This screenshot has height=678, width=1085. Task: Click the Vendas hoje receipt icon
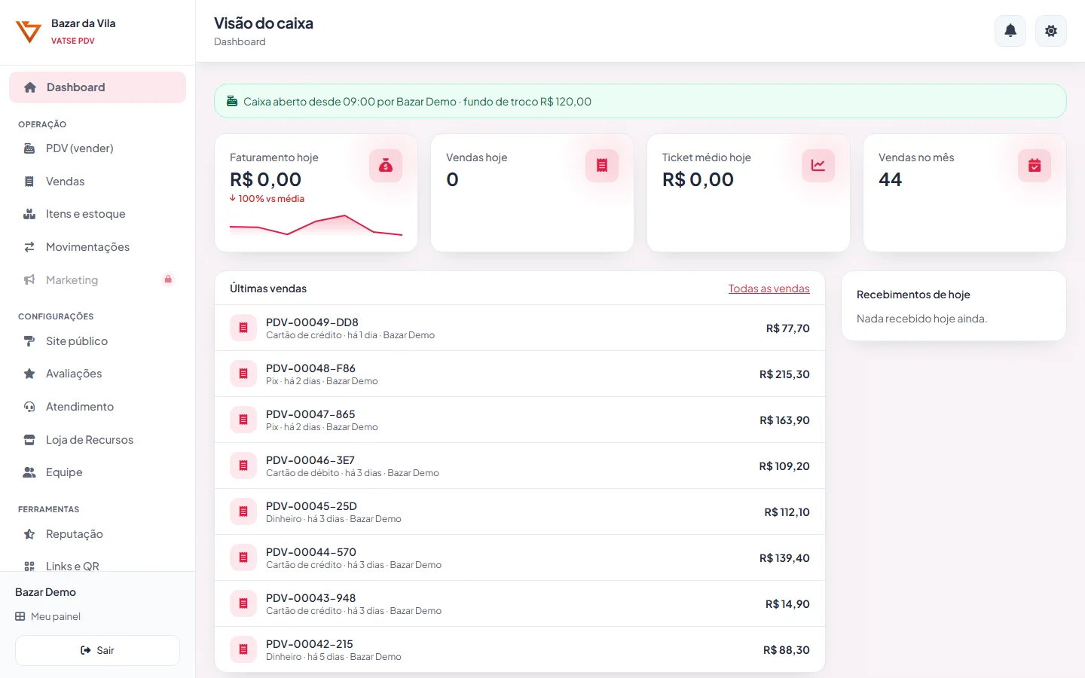pos(602,166)
